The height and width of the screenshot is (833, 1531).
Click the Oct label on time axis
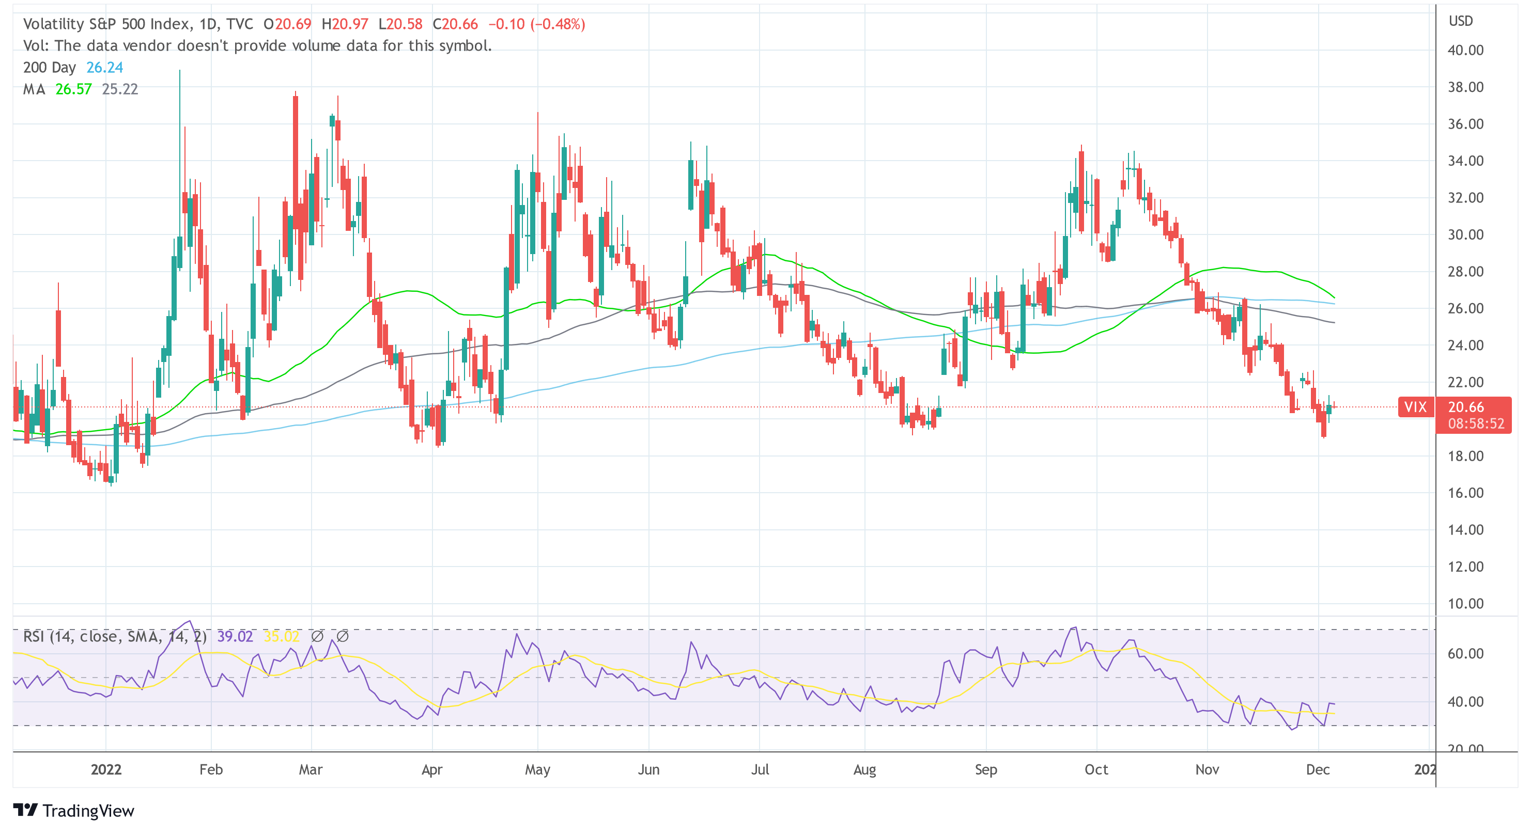(x=1096, y=769)
